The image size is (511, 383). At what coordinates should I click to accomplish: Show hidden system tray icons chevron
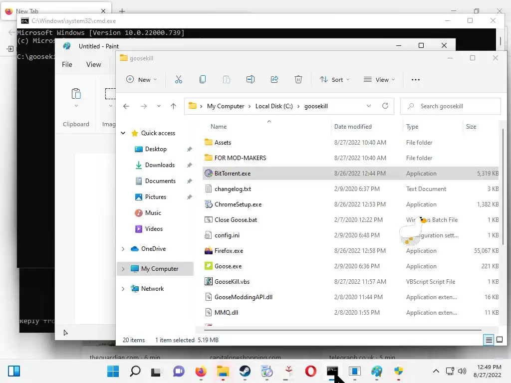click(x=436, y=371)
